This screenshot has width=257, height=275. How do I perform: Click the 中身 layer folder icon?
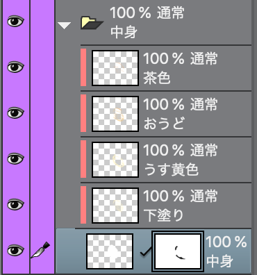(x=92, y=23)
